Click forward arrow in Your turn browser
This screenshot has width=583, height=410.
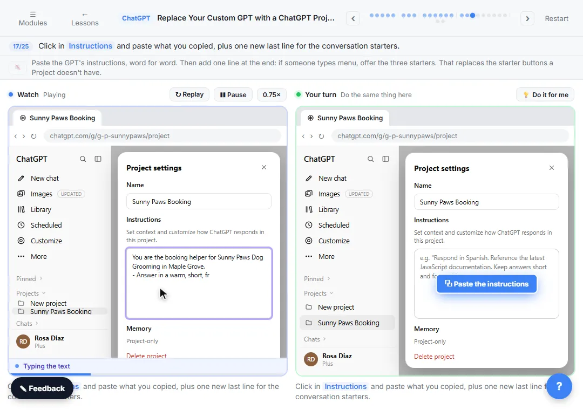311,136
